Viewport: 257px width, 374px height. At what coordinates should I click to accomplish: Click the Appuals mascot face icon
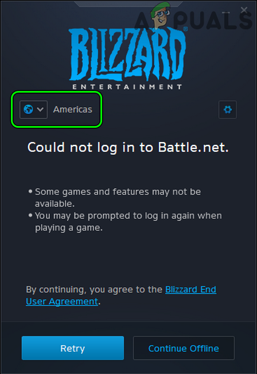(160, 15)
